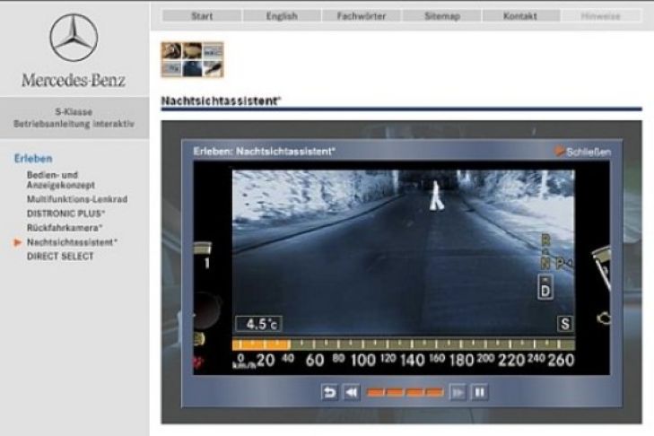Image resolution: width=654 pixels, height=436 pixels.
Task: Click the 4.5°C temperature readout
Action: (259, 324)
